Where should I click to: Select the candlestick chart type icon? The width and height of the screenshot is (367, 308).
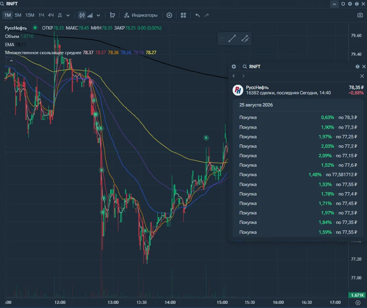[x=82, y=15]
